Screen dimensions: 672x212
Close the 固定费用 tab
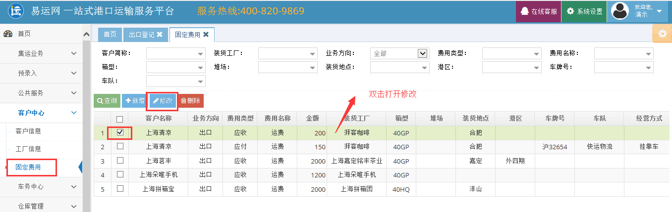point(206,35)
